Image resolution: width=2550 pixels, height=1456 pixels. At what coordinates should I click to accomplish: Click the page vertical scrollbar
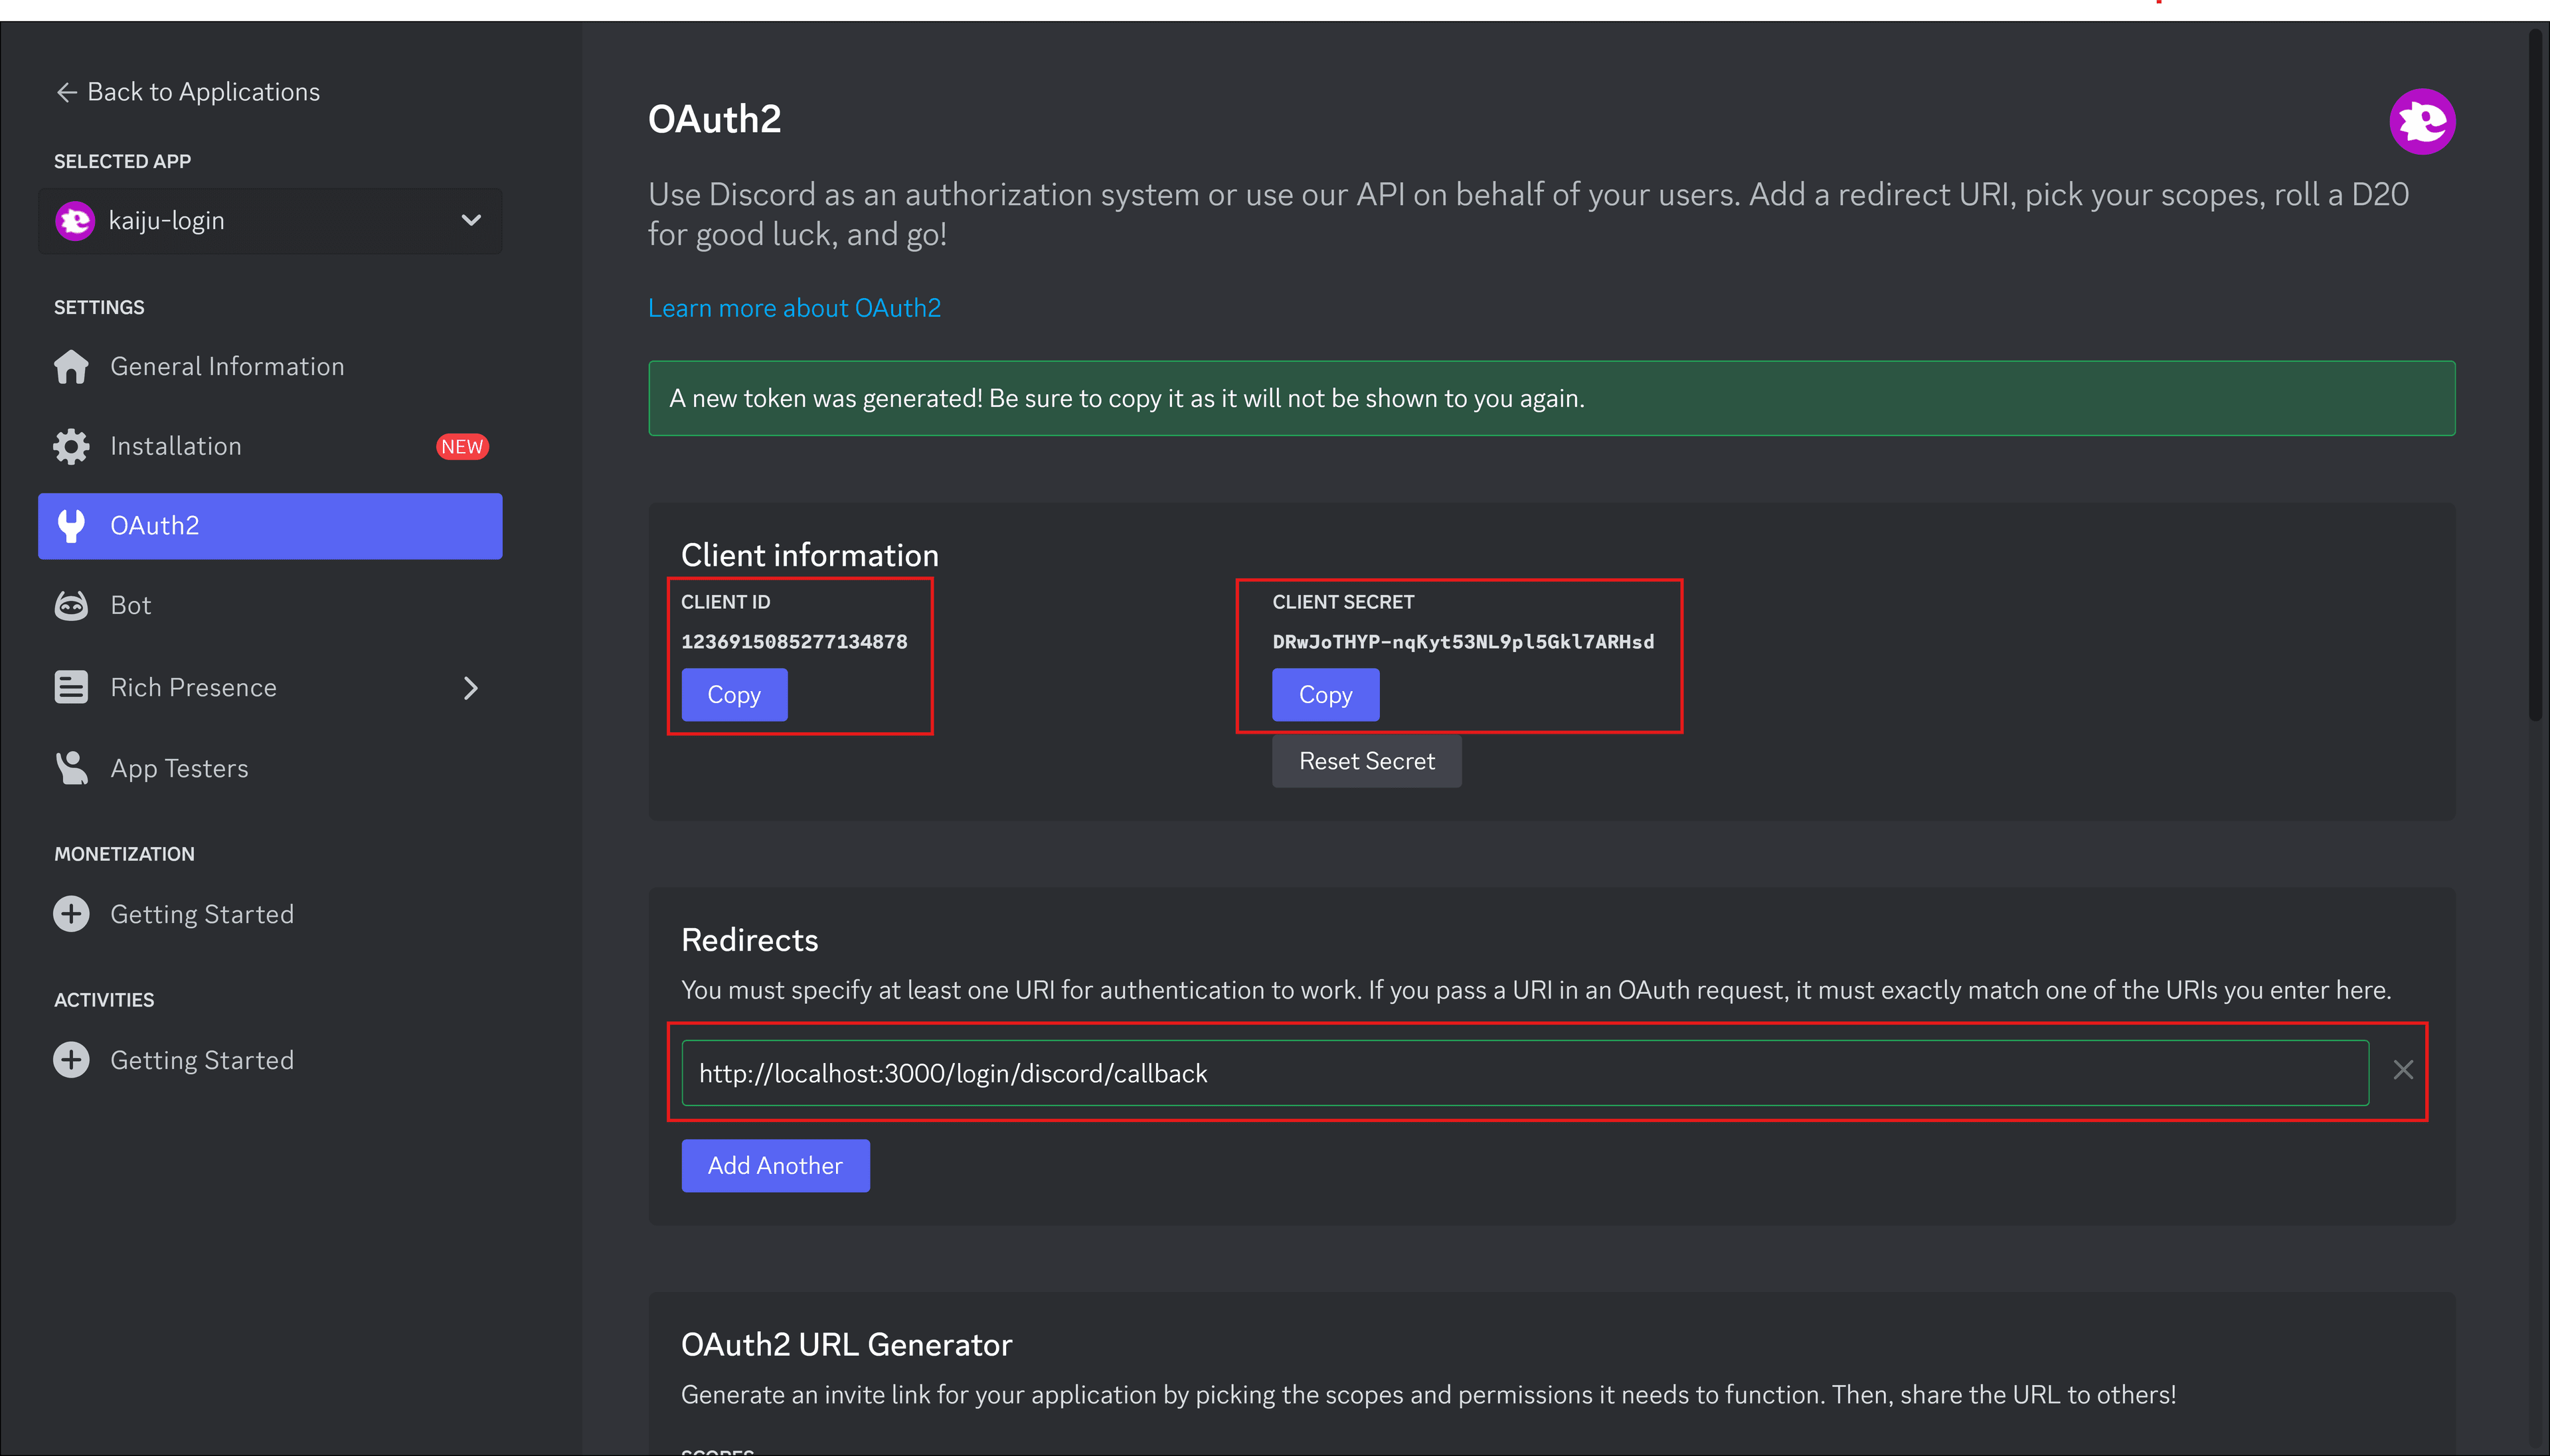pyautogui.click(x=2535, y=375)
